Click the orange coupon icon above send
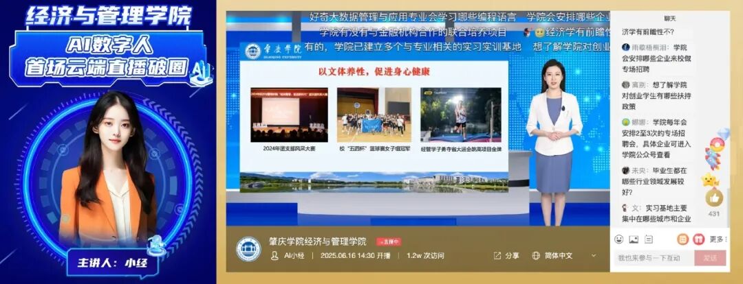This screenshot has width=743, height=284. pyautogui.click(x=682, y=239)
